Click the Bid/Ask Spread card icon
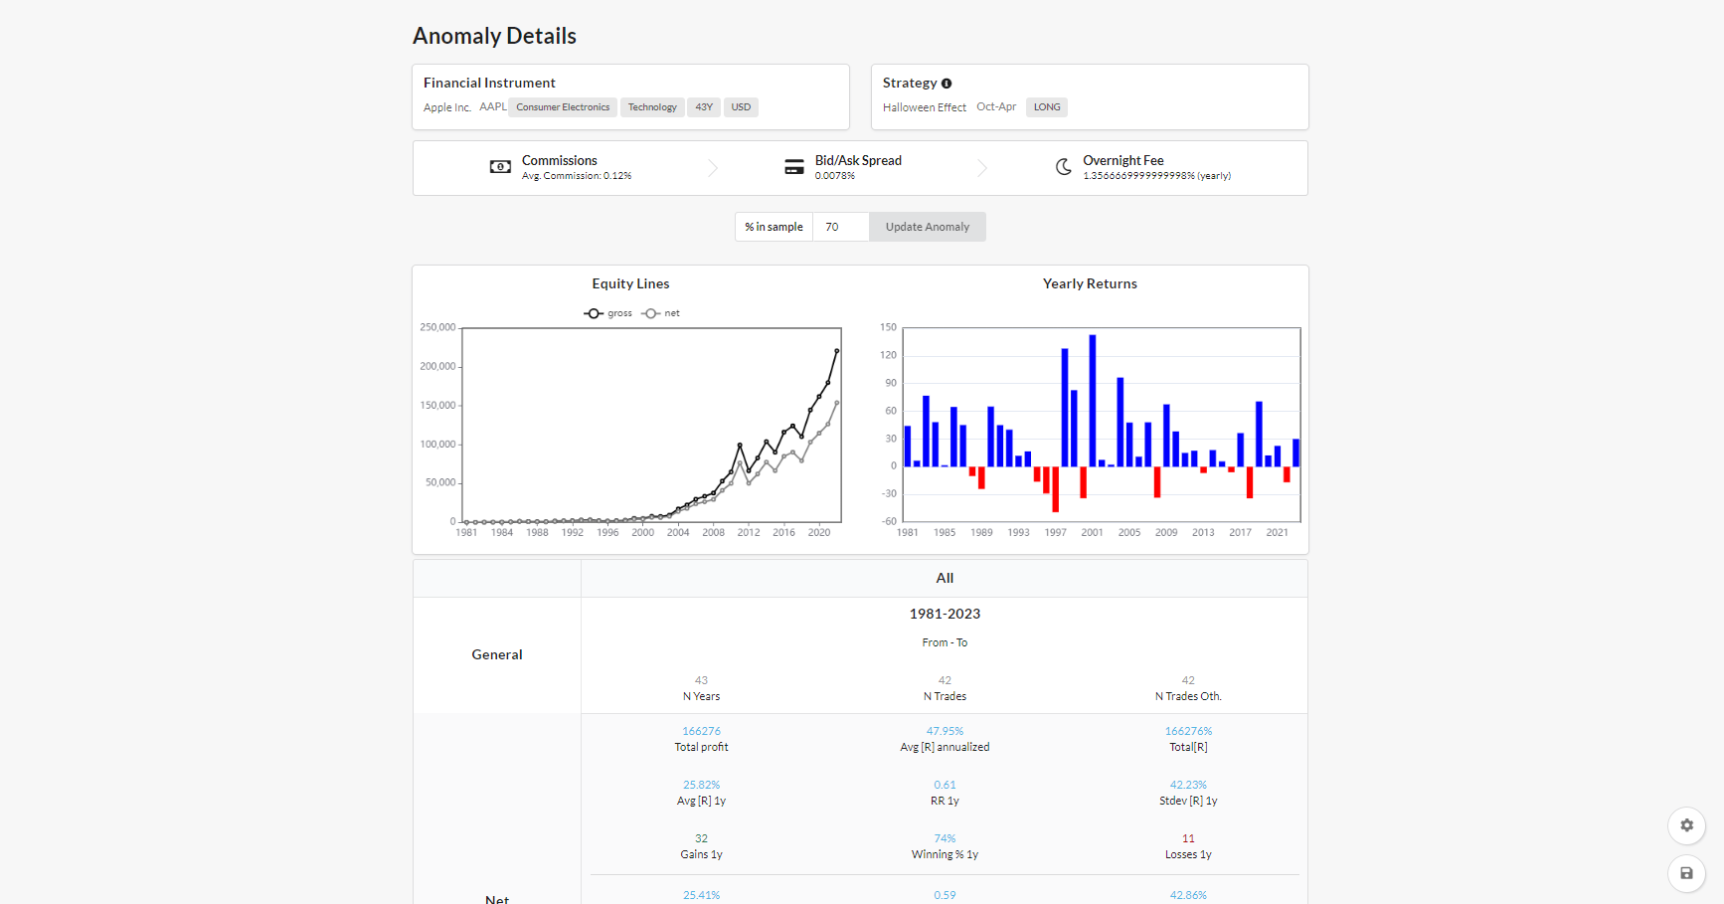The image size is (1724, 904). 793,166
